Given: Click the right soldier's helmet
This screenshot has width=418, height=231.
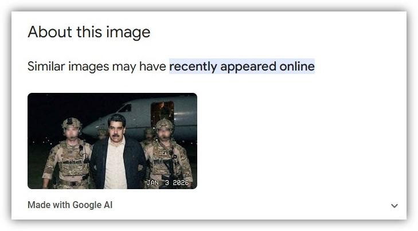Looking at the screenshot, I should [x=163, y=124].
